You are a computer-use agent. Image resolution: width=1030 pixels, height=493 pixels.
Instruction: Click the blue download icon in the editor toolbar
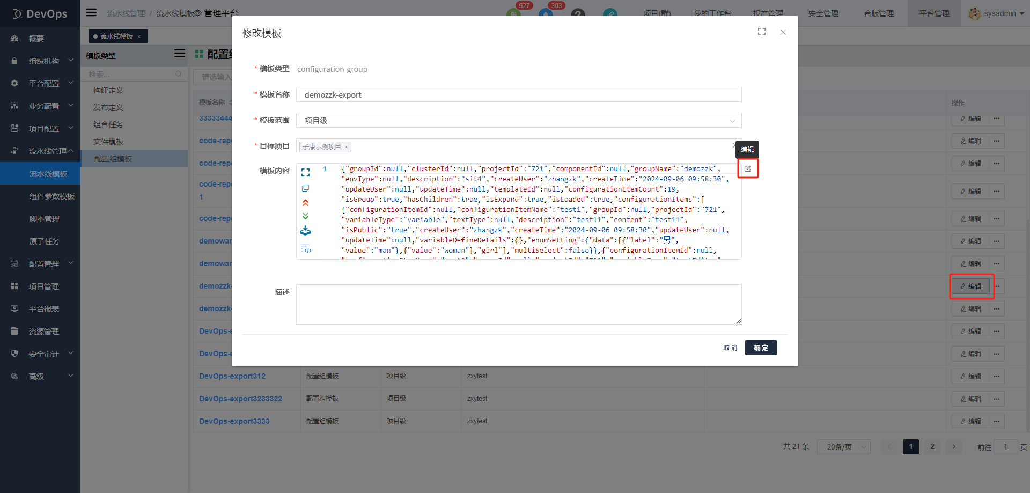point(305,231)
